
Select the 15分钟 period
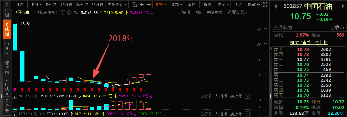click(x=66, y=4)
